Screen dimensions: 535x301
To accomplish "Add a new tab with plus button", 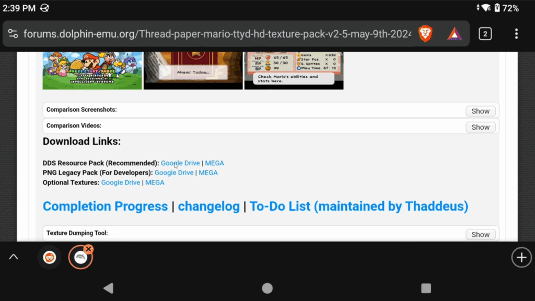I will [x=521, y=257].
